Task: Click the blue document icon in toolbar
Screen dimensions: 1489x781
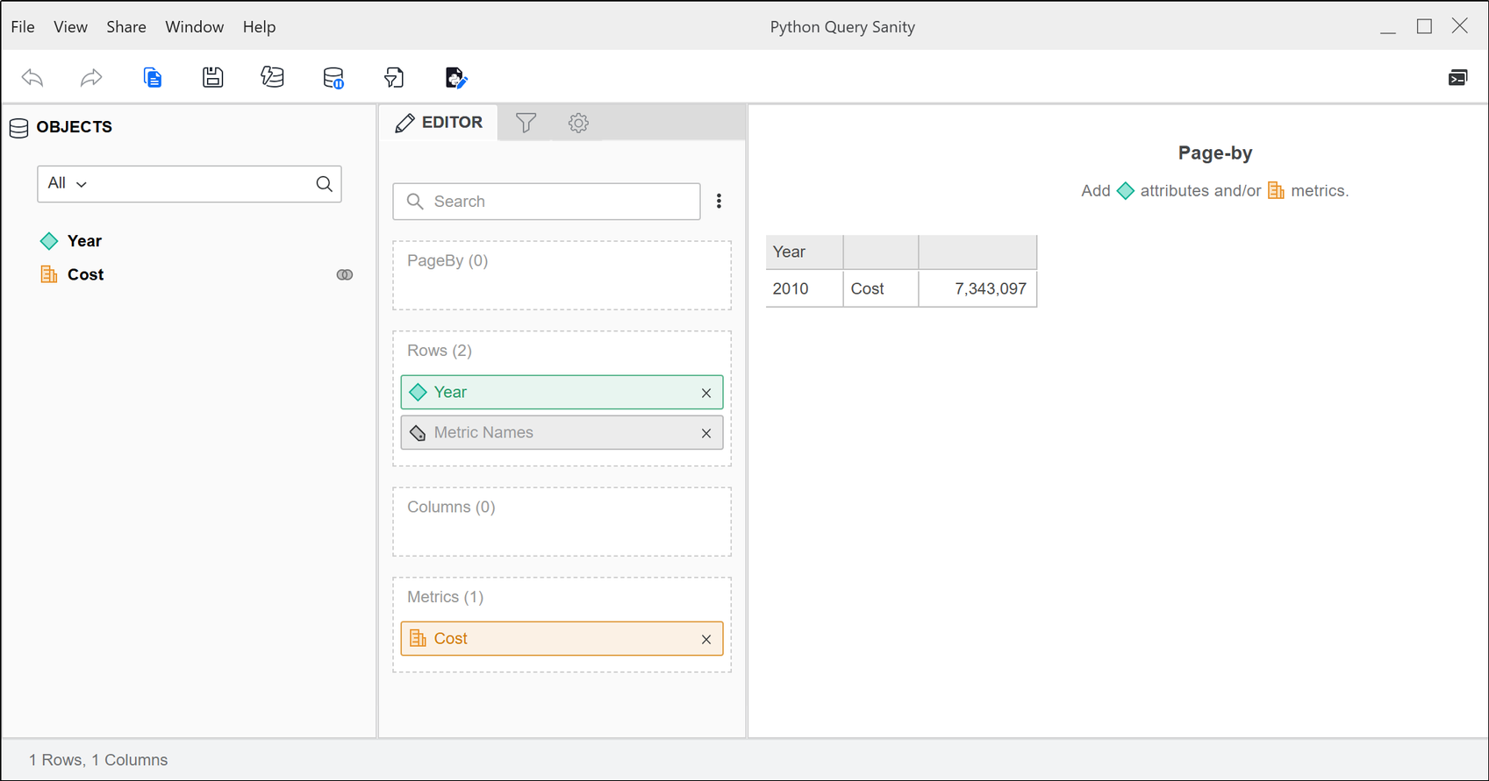Action: point(153,78)
